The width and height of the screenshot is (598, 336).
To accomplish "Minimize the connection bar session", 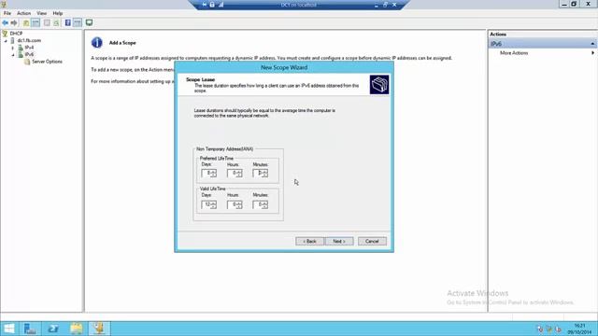I will coord(376,5).
